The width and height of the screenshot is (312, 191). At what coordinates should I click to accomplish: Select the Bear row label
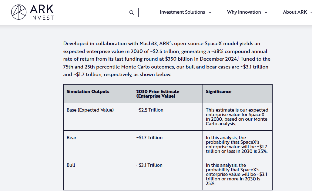click(x=72, y=138)
